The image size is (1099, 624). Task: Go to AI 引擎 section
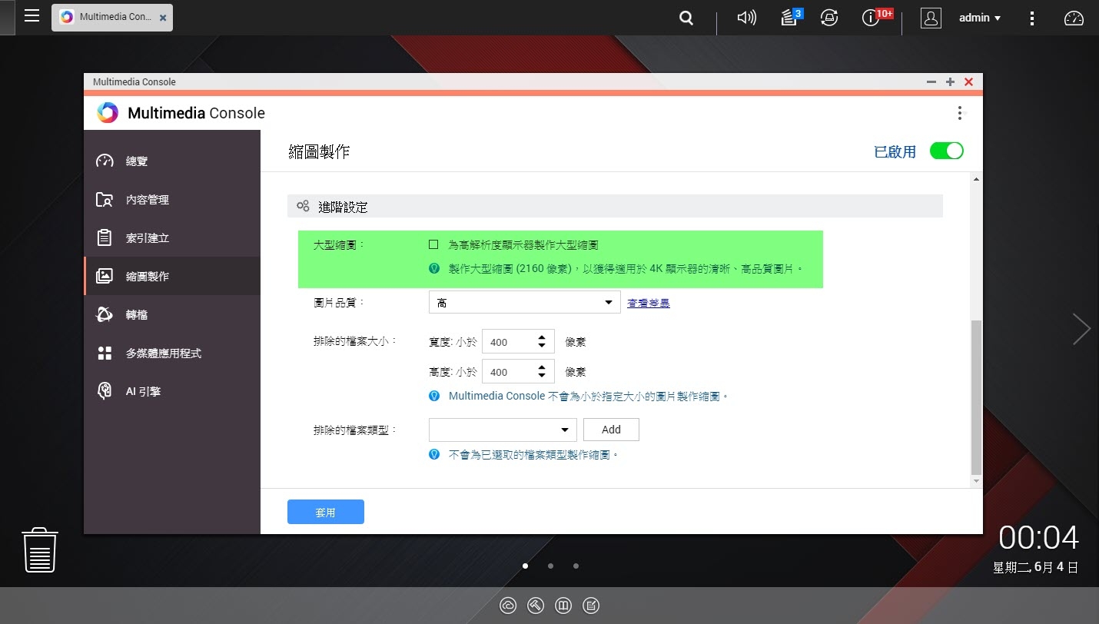172,391
